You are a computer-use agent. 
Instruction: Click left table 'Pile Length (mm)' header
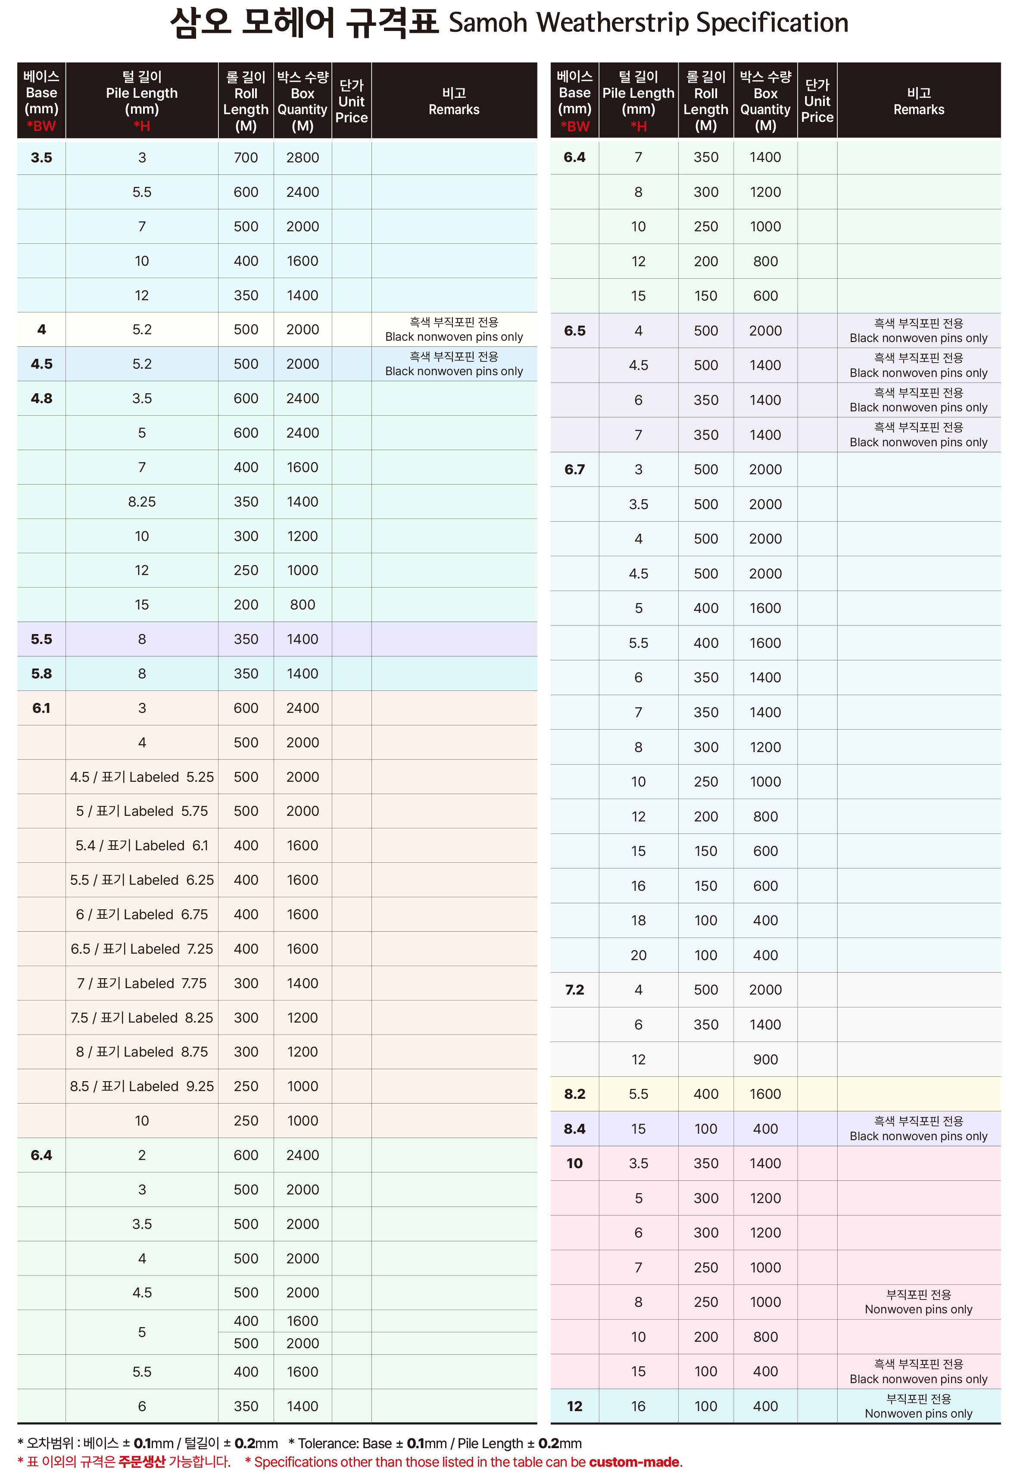pos(142,101)
